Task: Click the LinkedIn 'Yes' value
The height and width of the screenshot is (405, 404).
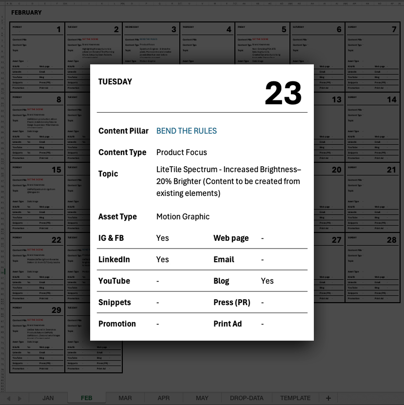Action: tap(162, 260)
